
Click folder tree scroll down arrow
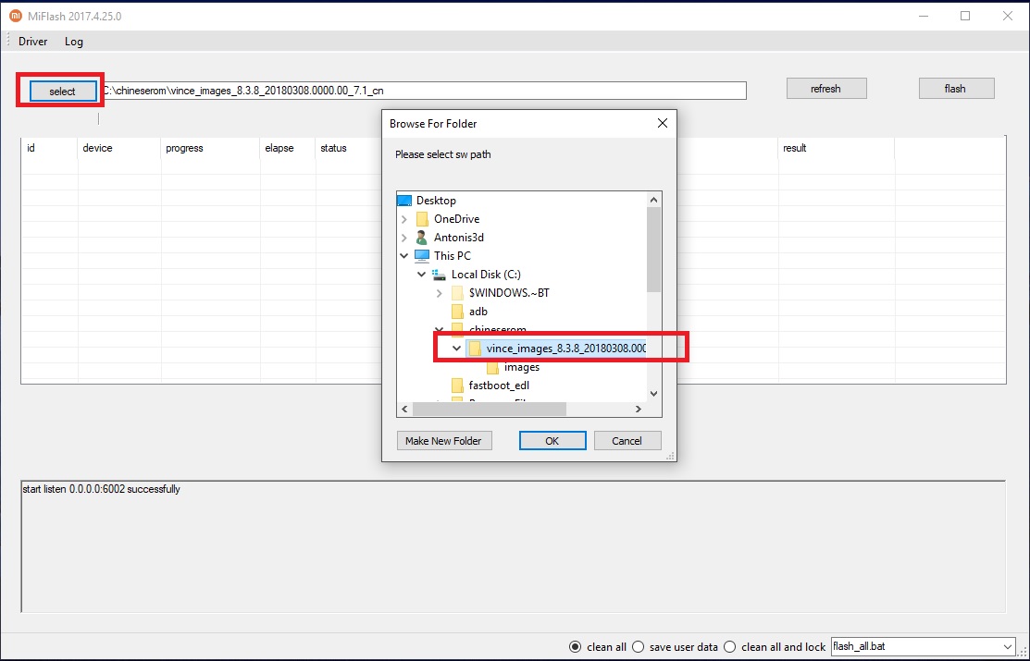(x=653, y=394)
